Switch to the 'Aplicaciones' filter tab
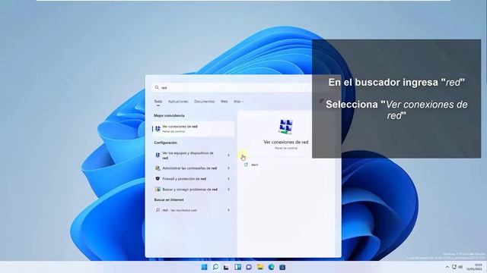This screenshot has width=487, height=273. click(x=178, y=102)
